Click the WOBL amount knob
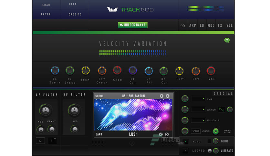 pos(185,131)
